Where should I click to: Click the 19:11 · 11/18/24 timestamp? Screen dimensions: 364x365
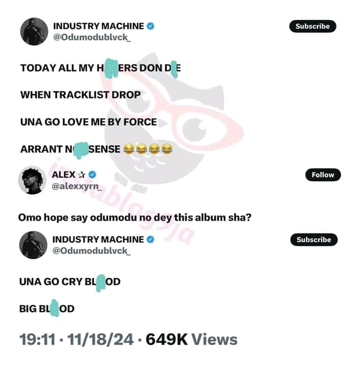click(x=76, y=339)
